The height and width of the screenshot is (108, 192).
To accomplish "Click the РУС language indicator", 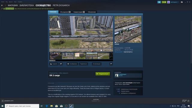I will point(178,106).
